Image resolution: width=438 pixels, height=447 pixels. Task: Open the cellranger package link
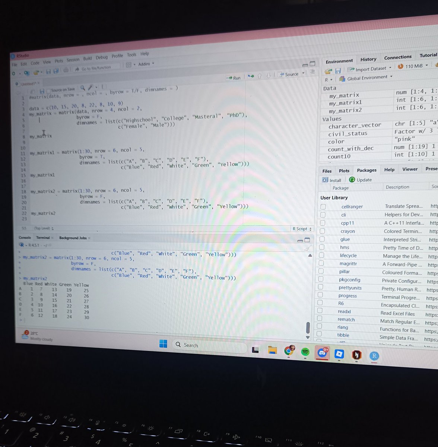pyautogui.click(x=352, y=207)
